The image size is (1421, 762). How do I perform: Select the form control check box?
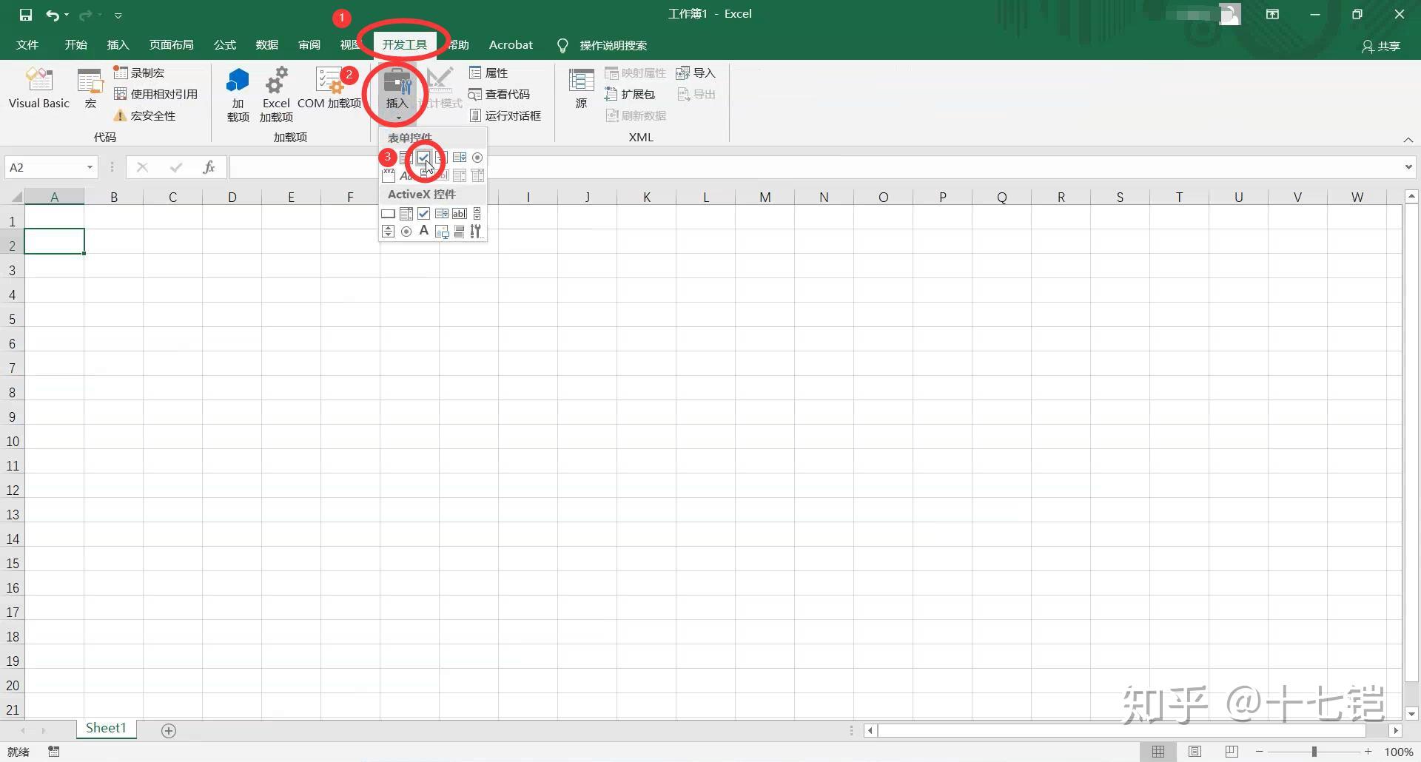423,158
